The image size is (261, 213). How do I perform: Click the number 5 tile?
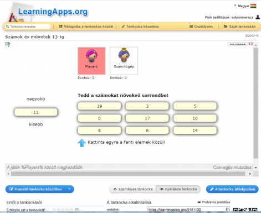195,106
